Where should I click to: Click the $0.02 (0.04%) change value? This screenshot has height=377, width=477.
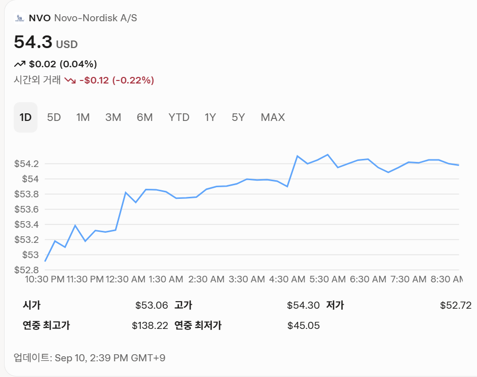63,64
